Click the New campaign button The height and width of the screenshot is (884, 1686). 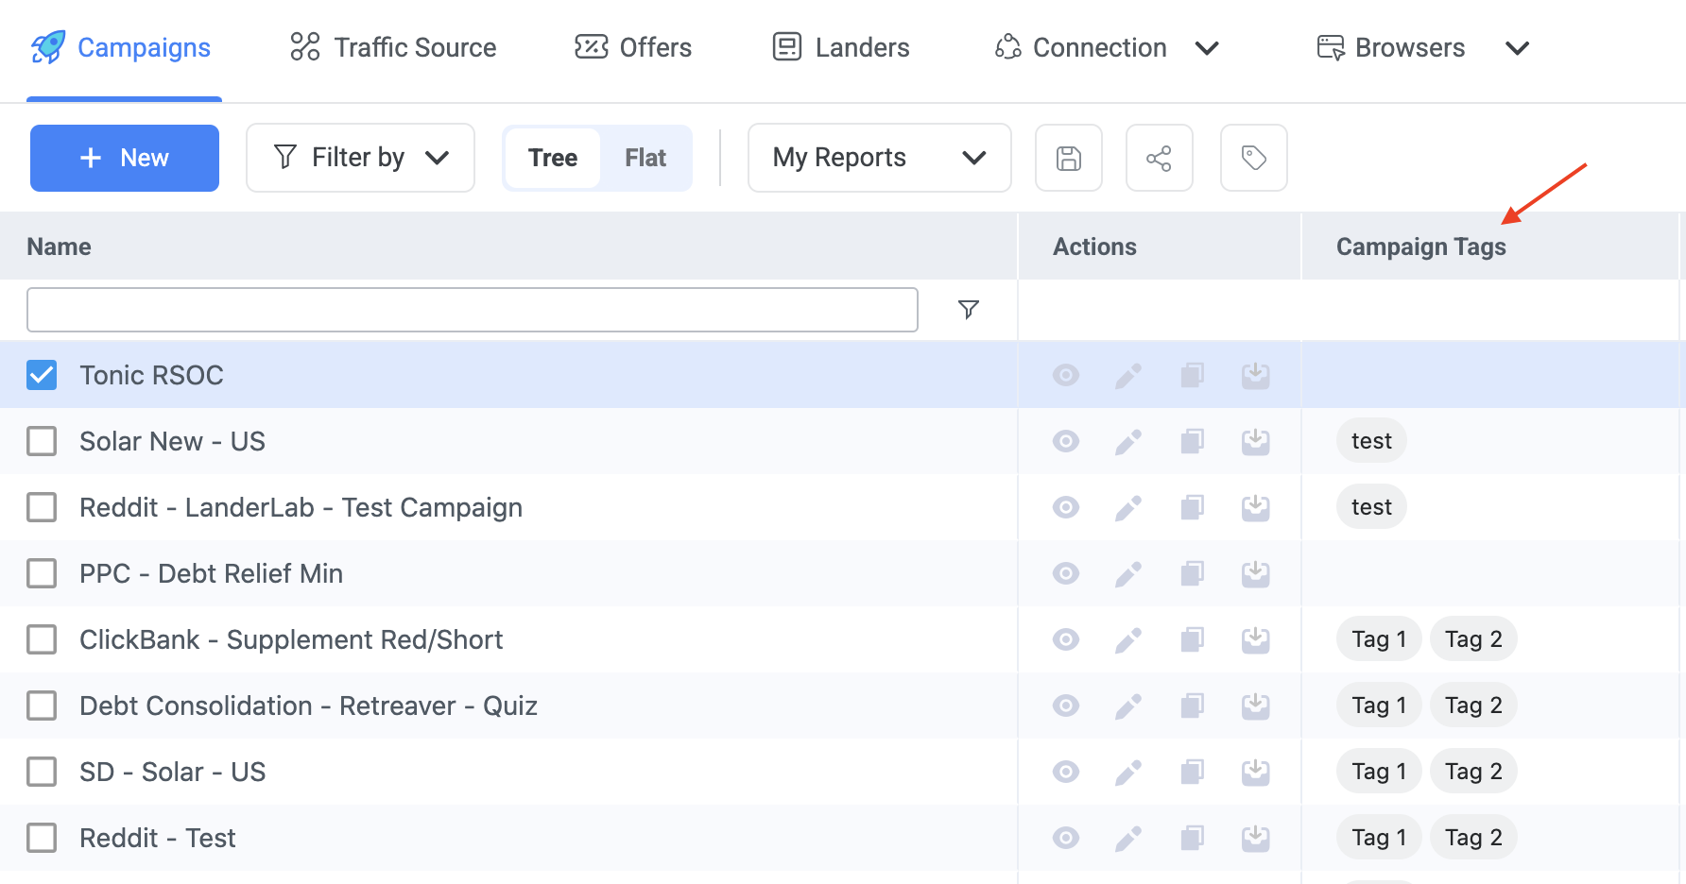[125, 158]
